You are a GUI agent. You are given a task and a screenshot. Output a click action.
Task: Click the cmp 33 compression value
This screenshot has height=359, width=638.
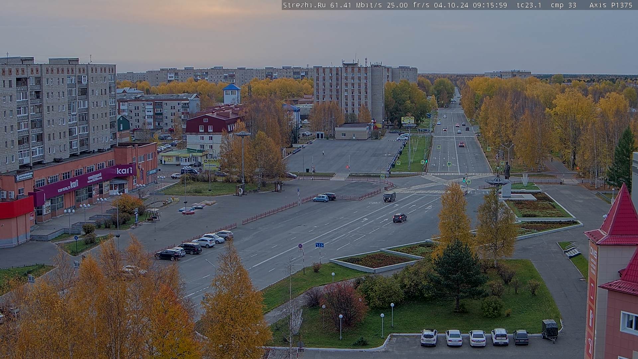click(563, 5)
